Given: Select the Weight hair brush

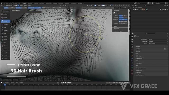Looking at the screenshot, I should 6,52.
